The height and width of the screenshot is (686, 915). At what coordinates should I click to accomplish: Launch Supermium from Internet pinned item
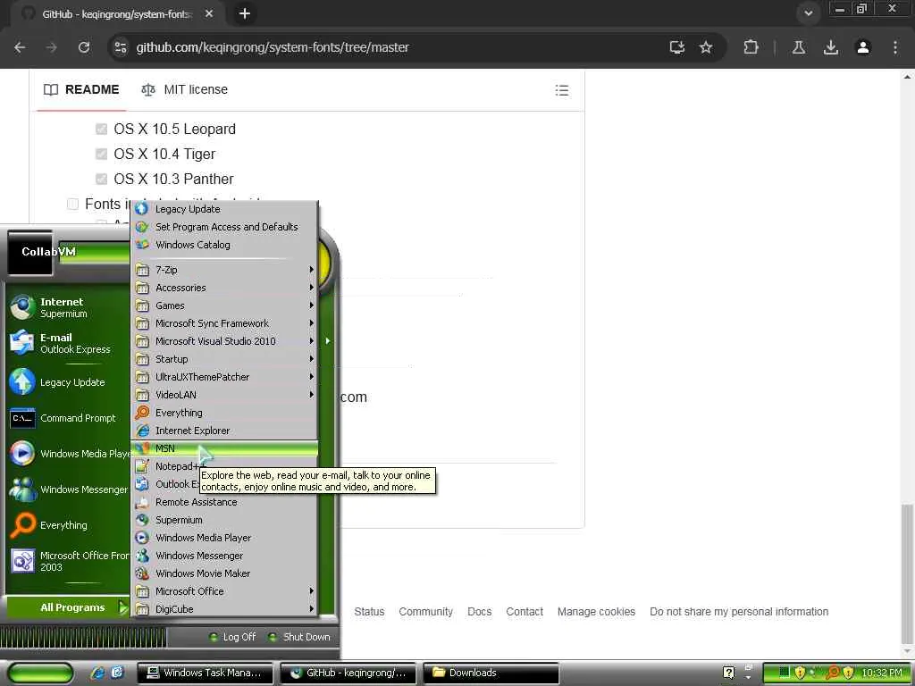click(x=67, y=307)
